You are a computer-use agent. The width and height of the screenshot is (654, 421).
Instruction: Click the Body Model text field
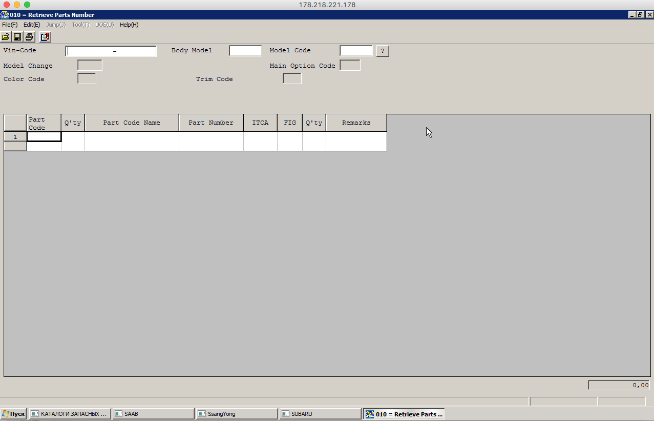[245, 51]
